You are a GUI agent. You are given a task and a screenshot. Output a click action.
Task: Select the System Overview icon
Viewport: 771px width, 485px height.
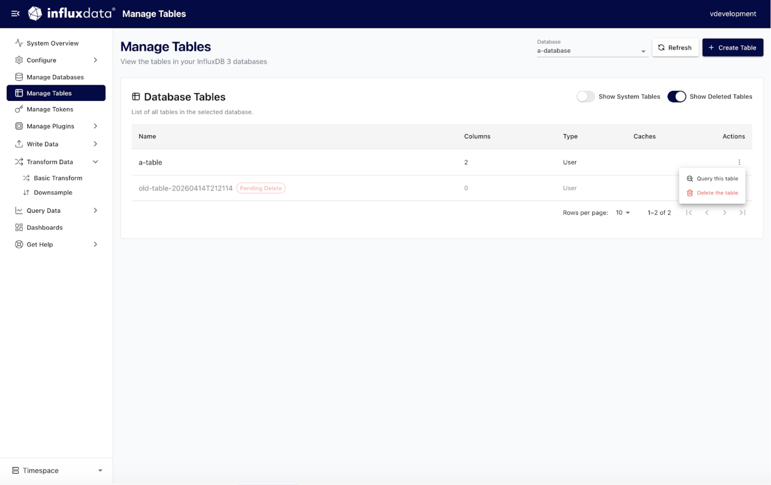pyautogui.click(x=19, y=43)
